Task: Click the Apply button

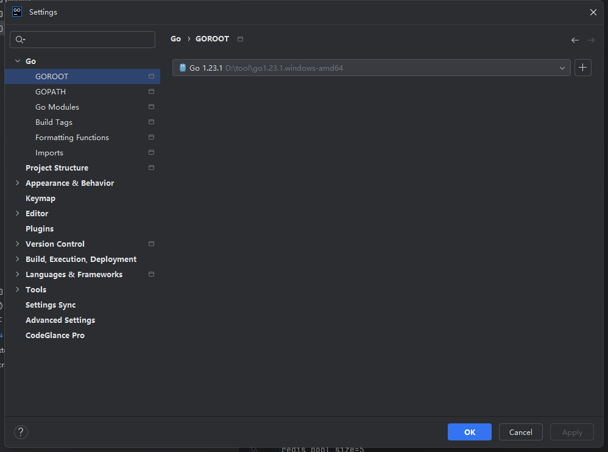Action: coord(572,432)
